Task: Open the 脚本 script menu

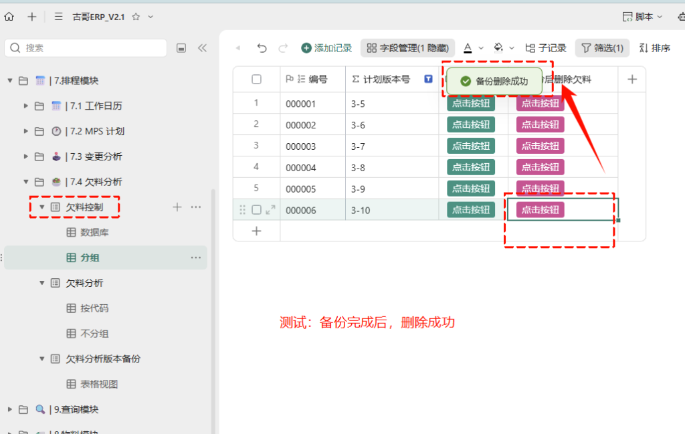Action: click(642, 17)
